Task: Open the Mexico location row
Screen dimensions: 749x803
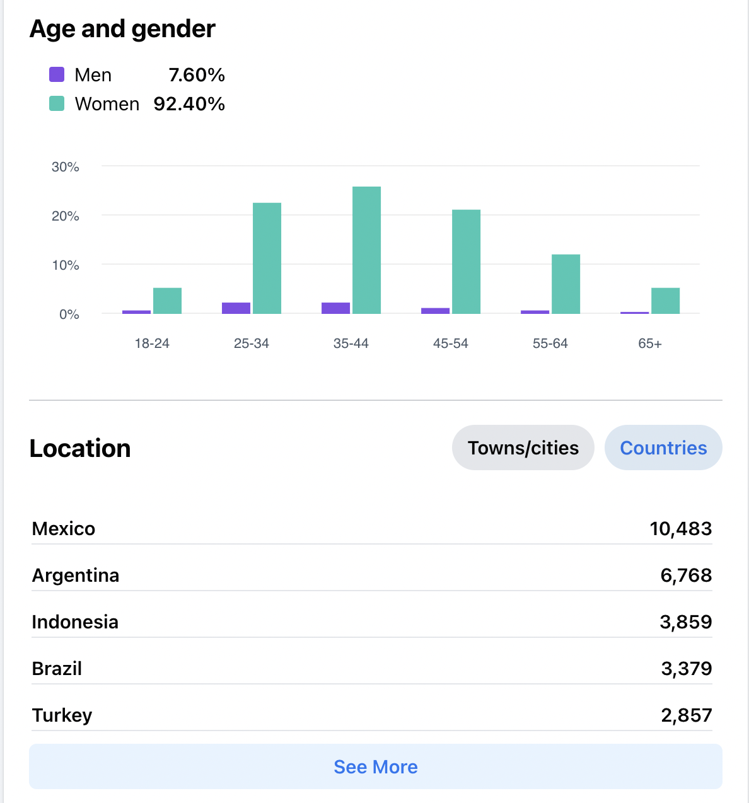Action: pos(372,528)
